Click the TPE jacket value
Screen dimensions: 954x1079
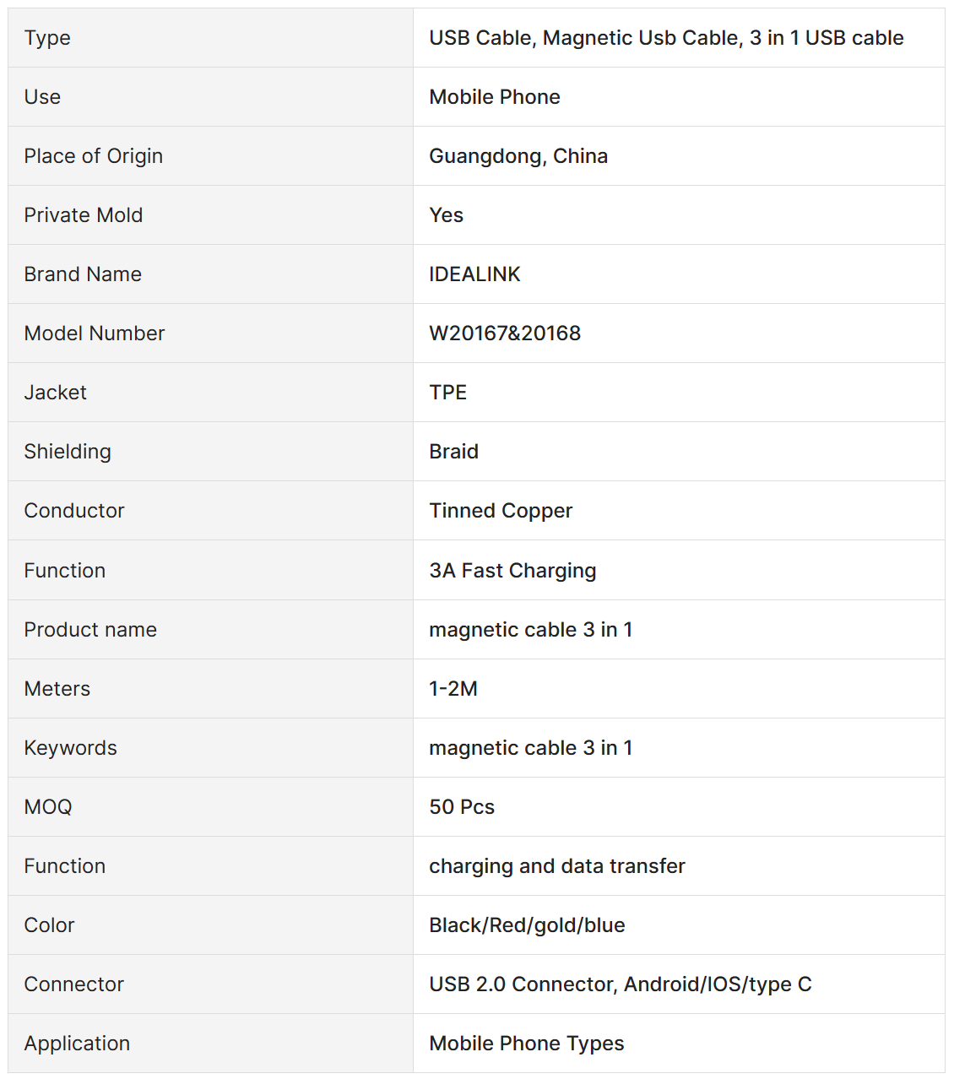coord(447,393)
